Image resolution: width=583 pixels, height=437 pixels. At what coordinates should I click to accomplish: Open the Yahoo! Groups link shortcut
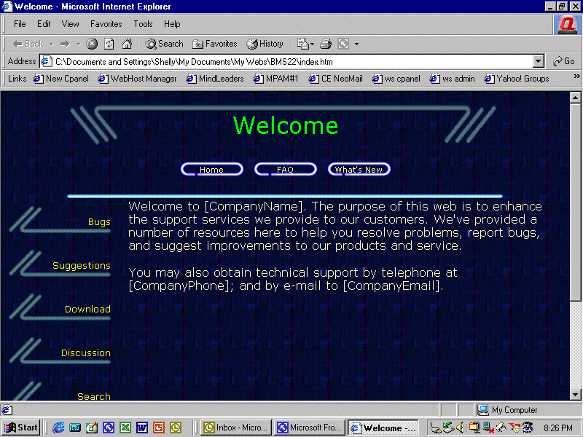(x=517, y=79)
